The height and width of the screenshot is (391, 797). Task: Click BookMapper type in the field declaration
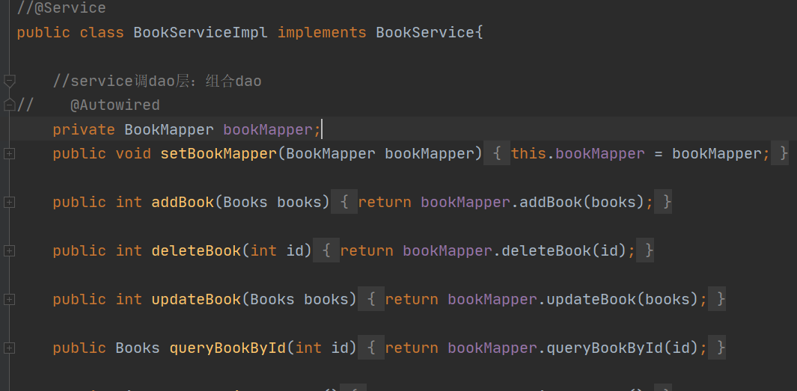[x=168, y=129]
